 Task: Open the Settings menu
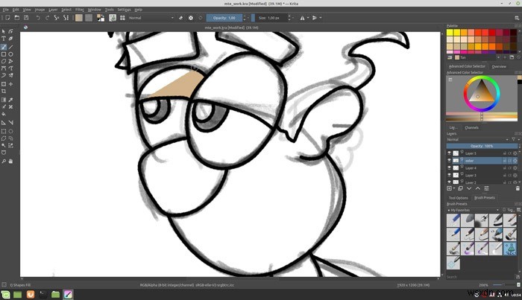(124, 10)
